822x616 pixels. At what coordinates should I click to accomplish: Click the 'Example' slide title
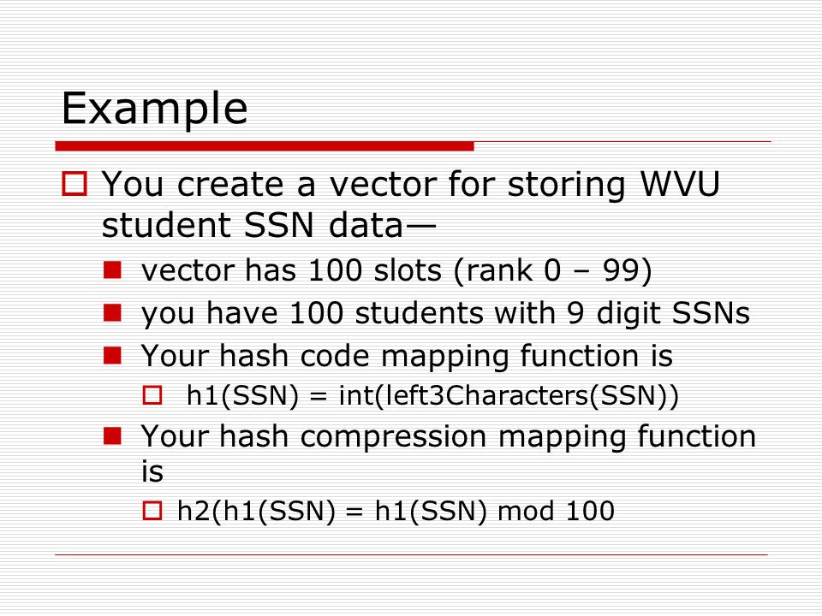[x=154, y=109]
